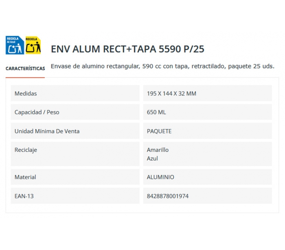Viewport: 285px width, 250px height.
Task: Click the product description starting 'Envase de alumino'
Action: pos(162,66)
